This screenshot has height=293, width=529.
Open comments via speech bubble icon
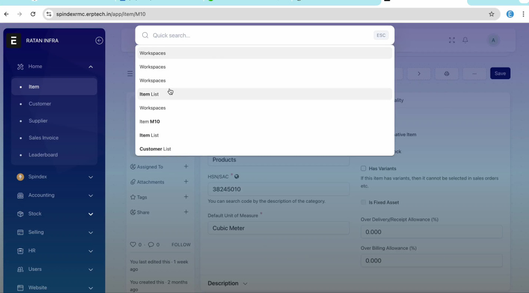click(151, 244)
